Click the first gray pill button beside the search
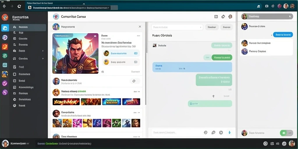The height and width of the screenshot is (149, 298). pyautogui.click(x=212, y=27)
